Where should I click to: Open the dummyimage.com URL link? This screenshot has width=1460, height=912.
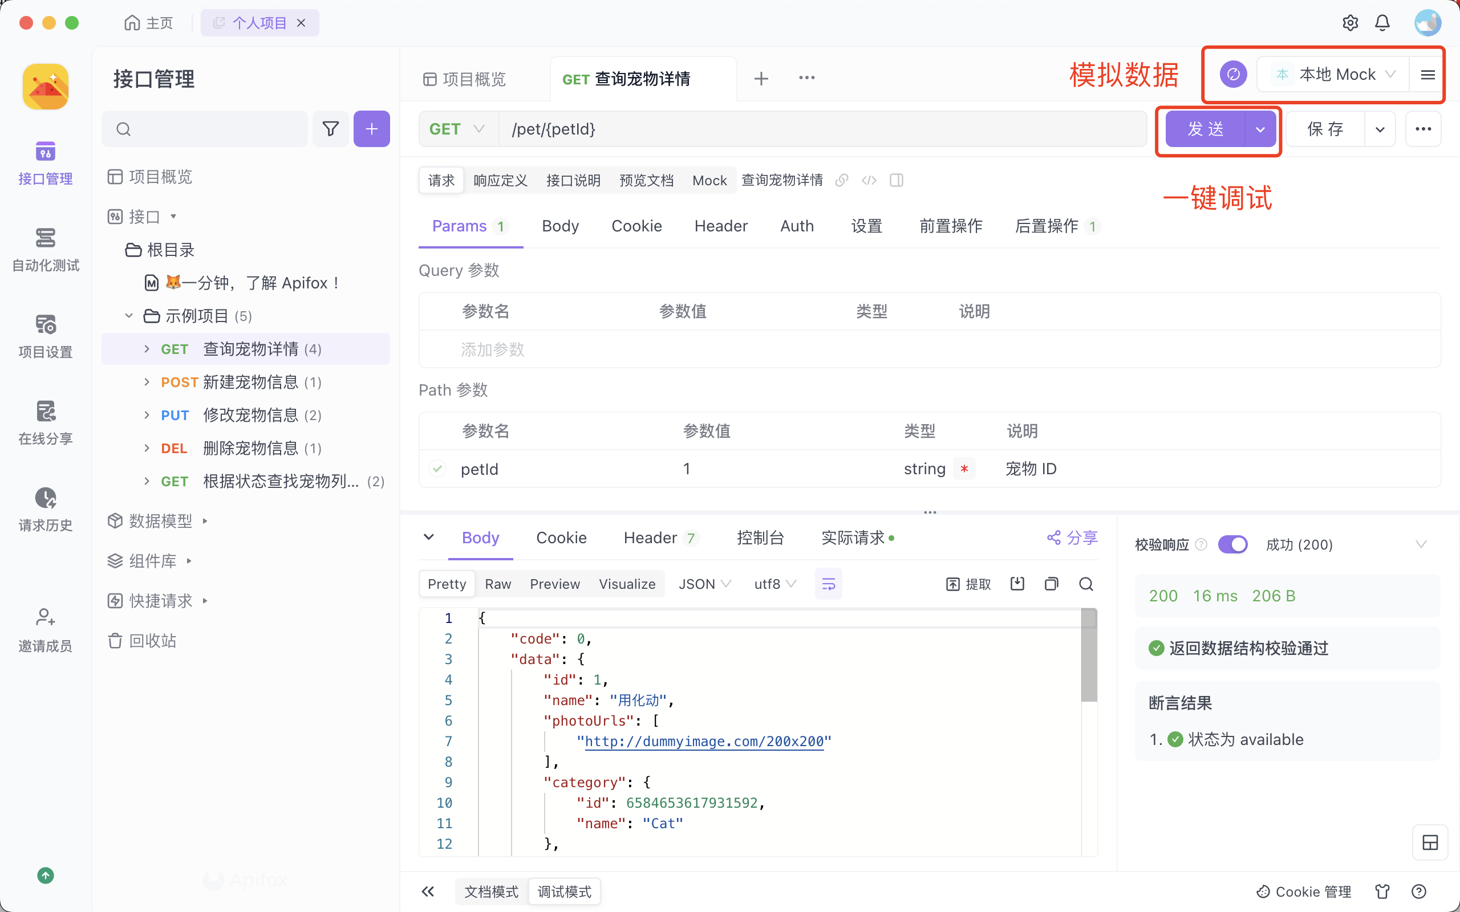point(704,742)
